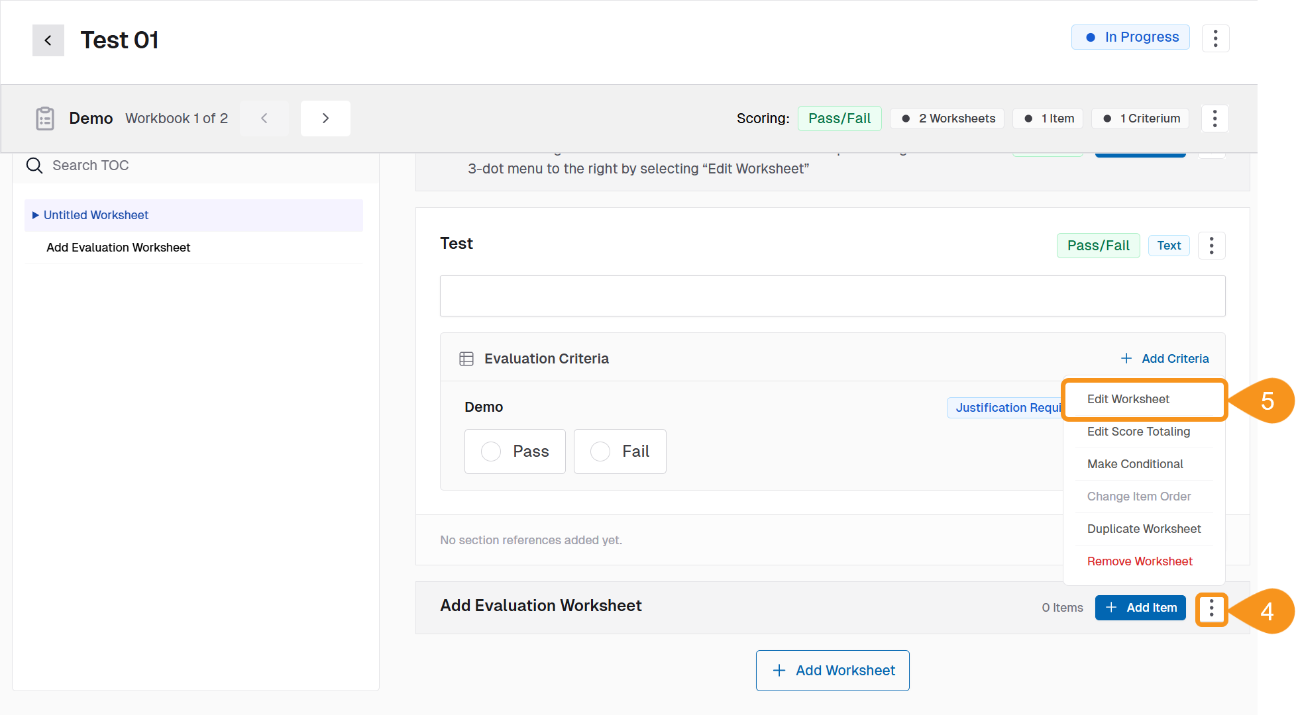
Task: Go to the next workbook with the right chevron
Action: point(325,118)
